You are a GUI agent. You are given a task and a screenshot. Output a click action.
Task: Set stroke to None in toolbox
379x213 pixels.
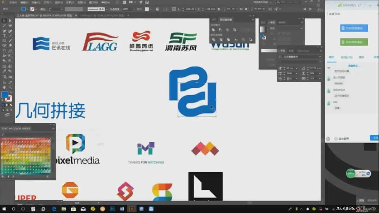(11, 105)
